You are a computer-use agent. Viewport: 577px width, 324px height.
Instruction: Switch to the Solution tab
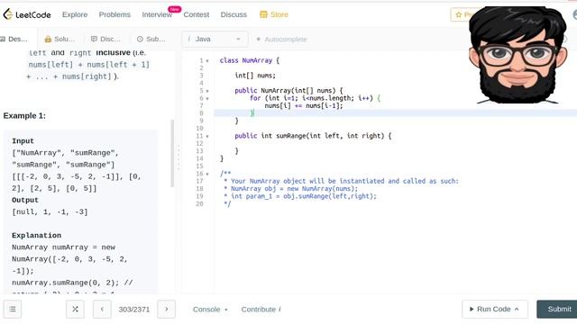pos(60,39)
